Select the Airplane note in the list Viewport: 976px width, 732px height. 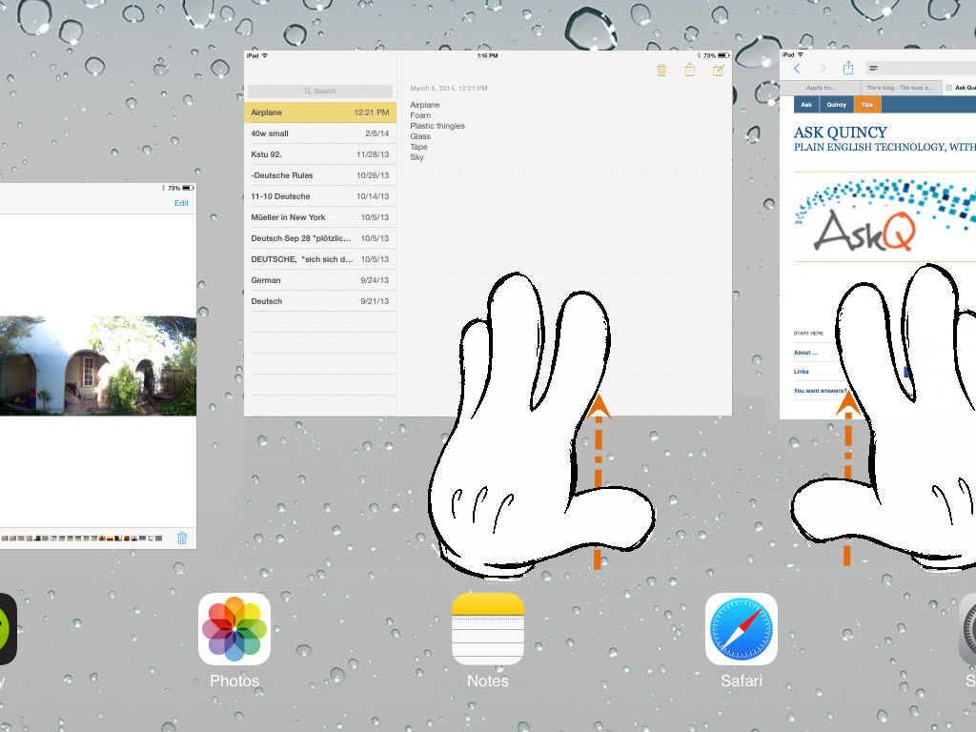[x=319, y=112]
